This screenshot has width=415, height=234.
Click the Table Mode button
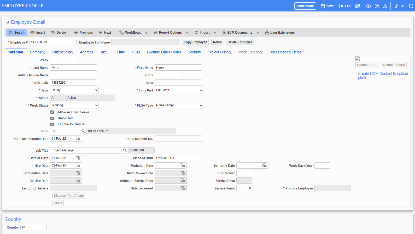pyautogui.click(x=305, y=6)
